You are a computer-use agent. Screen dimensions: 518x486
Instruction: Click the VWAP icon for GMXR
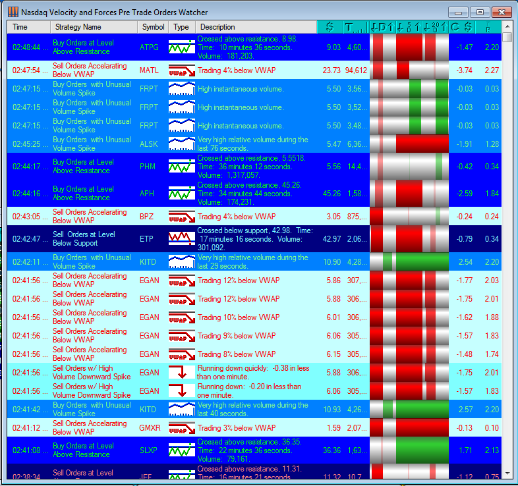pos(182,428)
